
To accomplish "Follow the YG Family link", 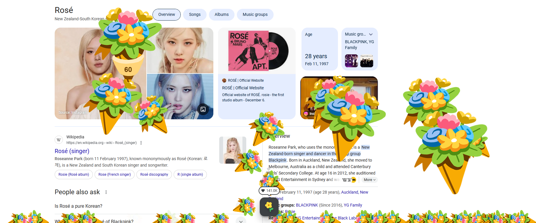I will 353,205.
